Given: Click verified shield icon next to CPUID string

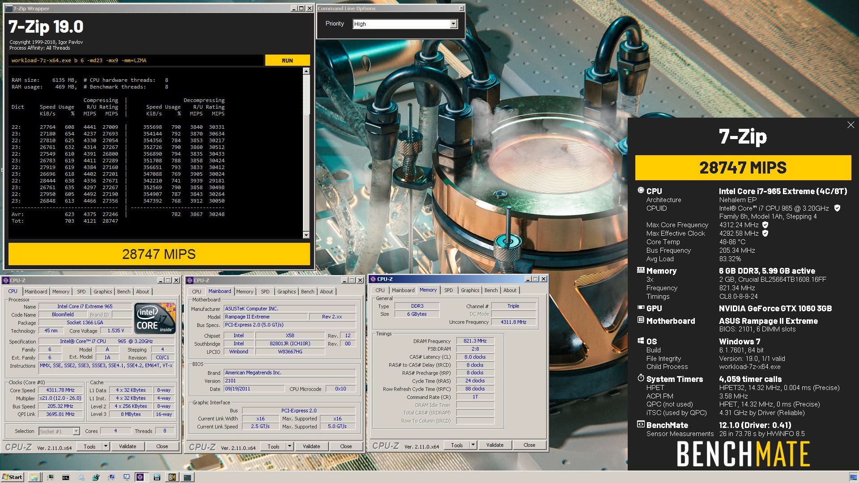Looking at the screenshot, I should [837, 208].
